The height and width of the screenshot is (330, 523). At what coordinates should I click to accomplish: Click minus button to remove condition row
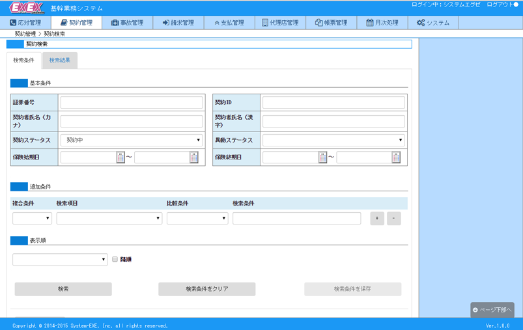394,219
